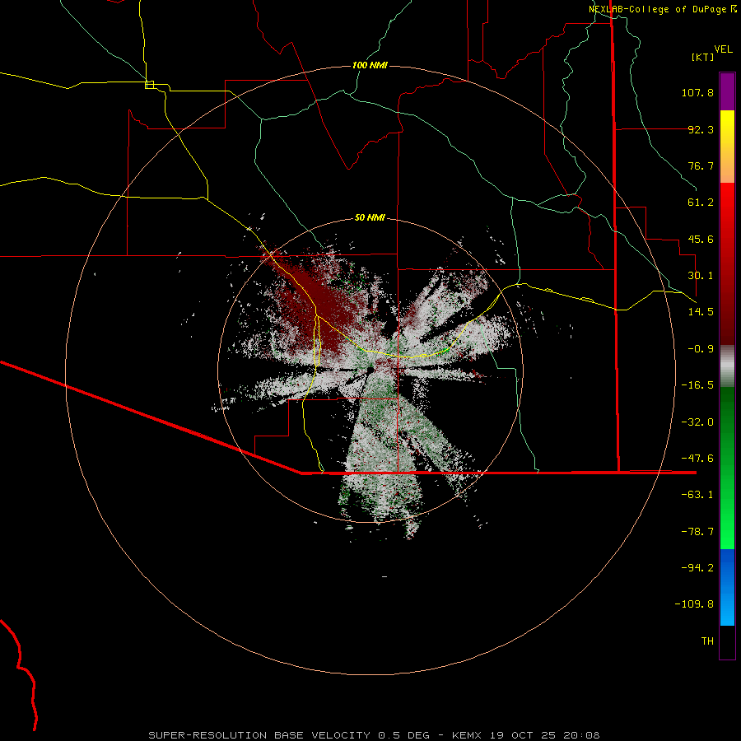The height and width of the screenshot is (741, 741).
Task: Click the 14.5 velocity scale value
Action: click(x=701, y=312)
